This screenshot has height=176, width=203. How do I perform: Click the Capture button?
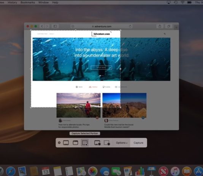[138, 143]
